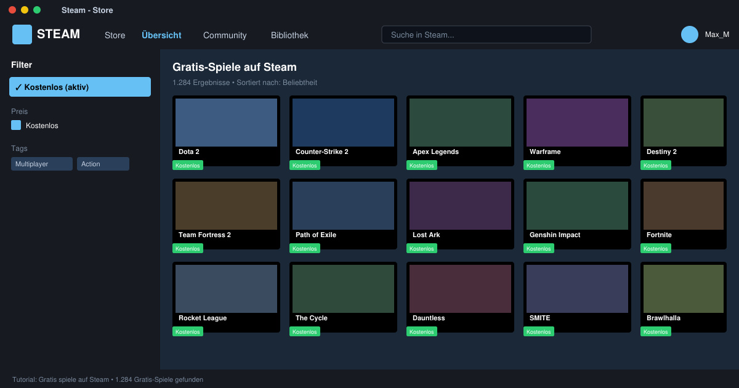Viewport: 739px width, 388px height.
Task: Open the Lost Ark game image
Action: pyautogui.click(x=460, y=206)
